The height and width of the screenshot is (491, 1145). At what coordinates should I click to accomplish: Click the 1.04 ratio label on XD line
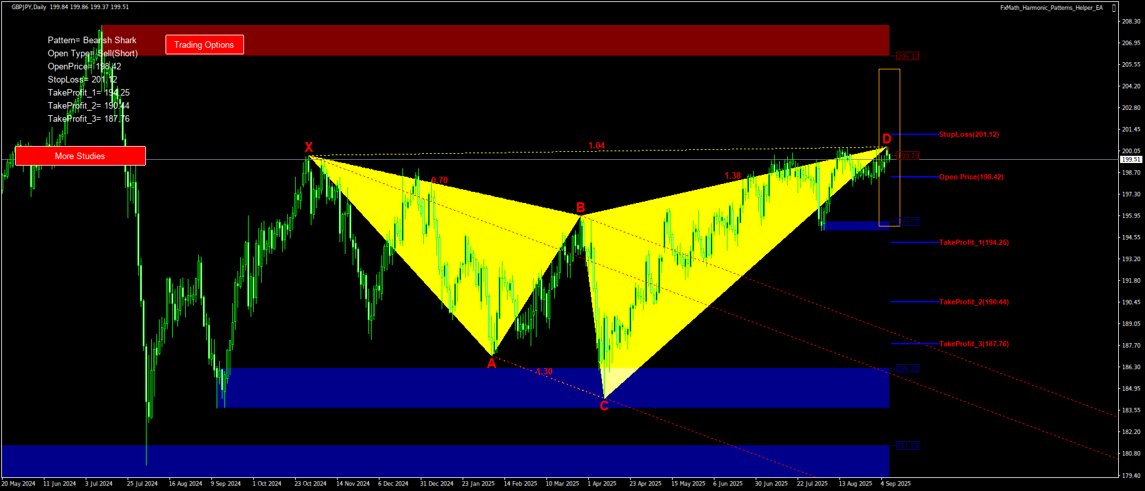click(596, 145)
